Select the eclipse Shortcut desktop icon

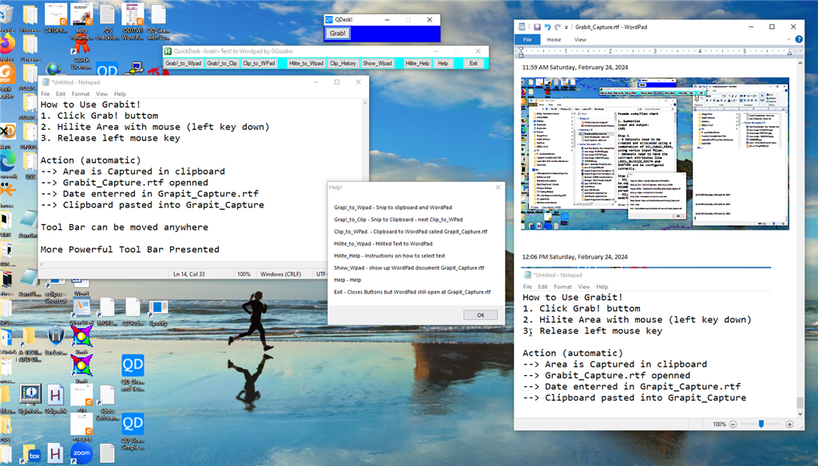[56, 292]
